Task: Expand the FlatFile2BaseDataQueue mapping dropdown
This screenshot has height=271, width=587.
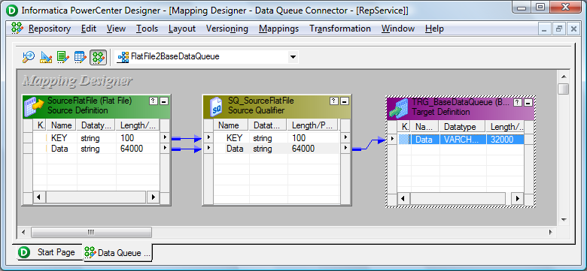Action: [293, 57]
